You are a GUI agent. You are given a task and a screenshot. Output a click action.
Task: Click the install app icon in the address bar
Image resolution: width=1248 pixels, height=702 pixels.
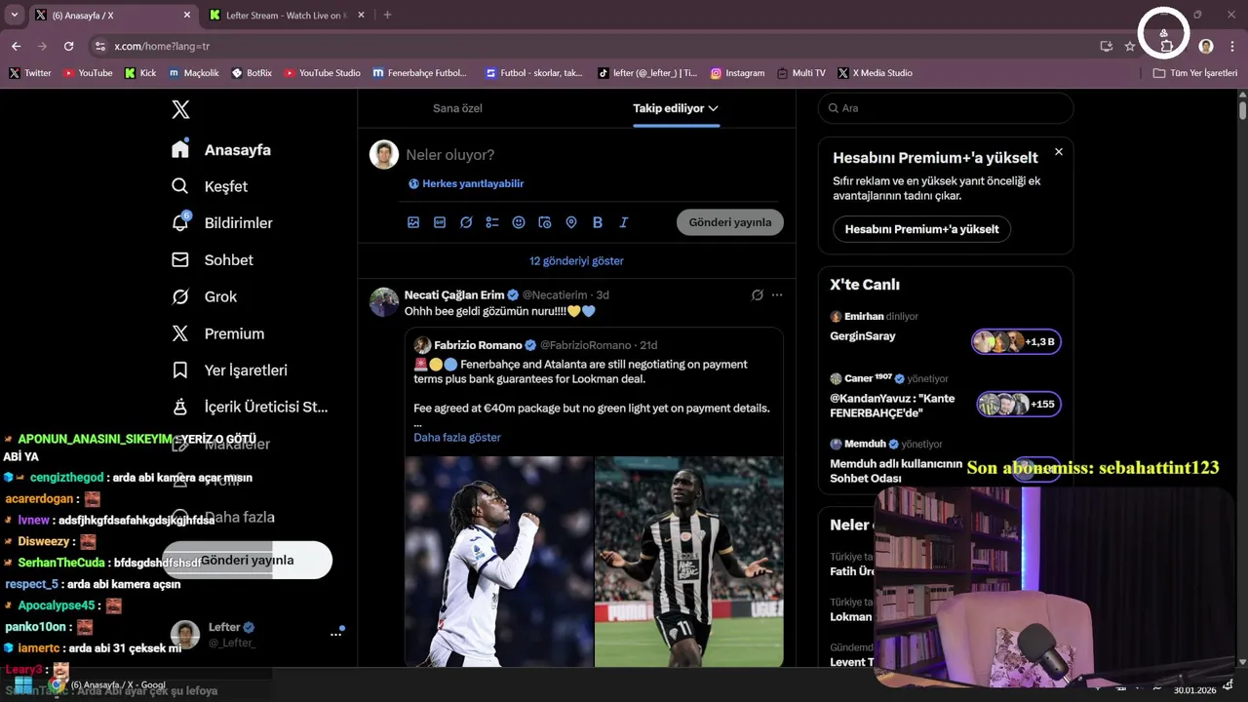tap(1106, 46)
